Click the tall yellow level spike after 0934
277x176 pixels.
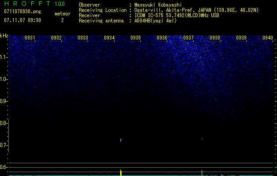[121, 172]
